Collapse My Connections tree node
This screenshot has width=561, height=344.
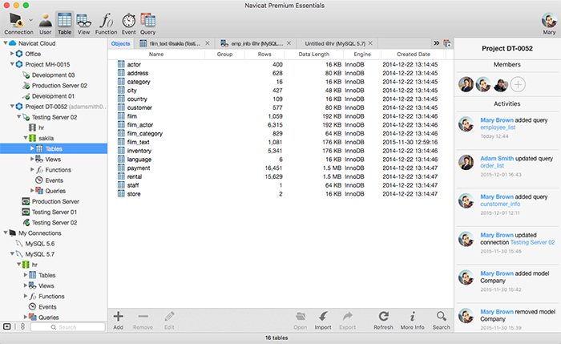[6, 233]
